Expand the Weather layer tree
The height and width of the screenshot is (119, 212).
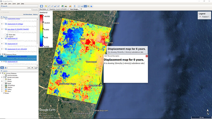click(x=2, y=87)
